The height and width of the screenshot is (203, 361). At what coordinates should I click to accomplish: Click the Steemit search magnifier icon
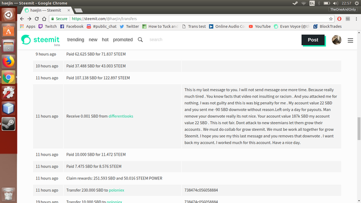point(140,39)
